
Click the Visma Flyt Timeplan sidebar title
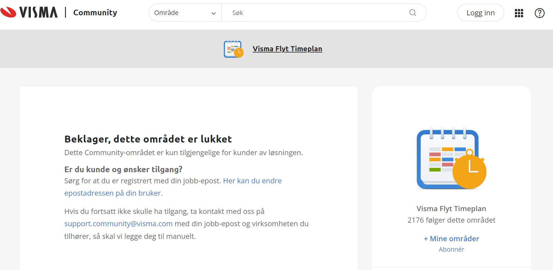(x=451, y=208)
